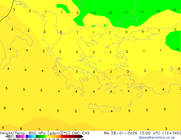Pick the bright cyan swatch in the temperature legend
181x140 pixels.
[x=35, y=137]
